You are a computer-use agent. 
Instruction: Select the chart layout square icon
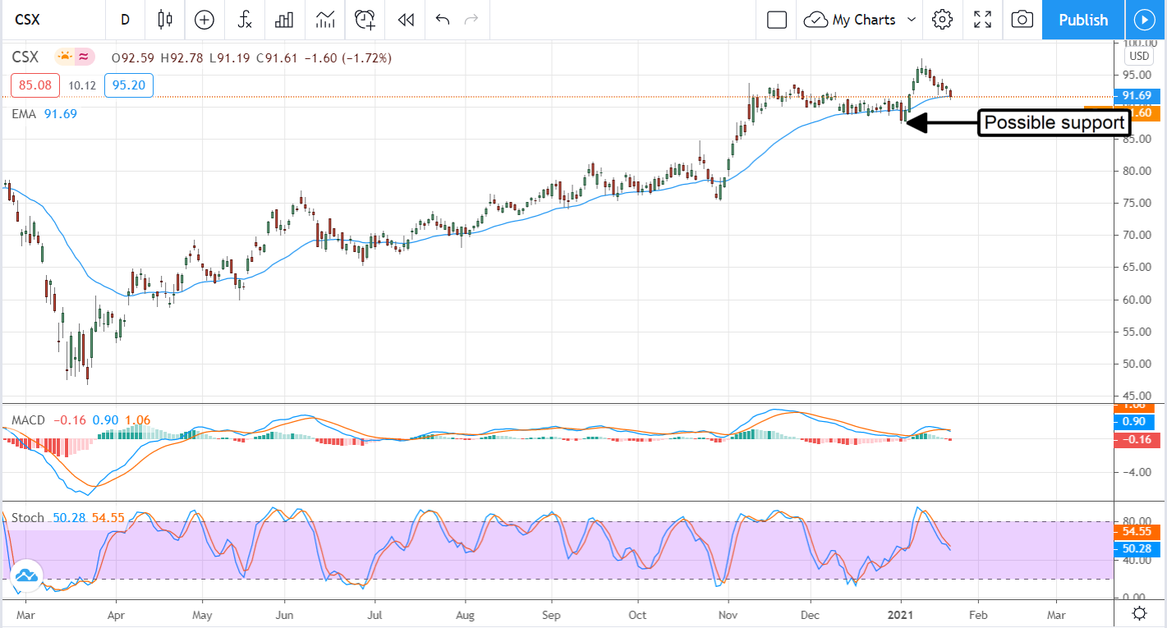[776, 20]
